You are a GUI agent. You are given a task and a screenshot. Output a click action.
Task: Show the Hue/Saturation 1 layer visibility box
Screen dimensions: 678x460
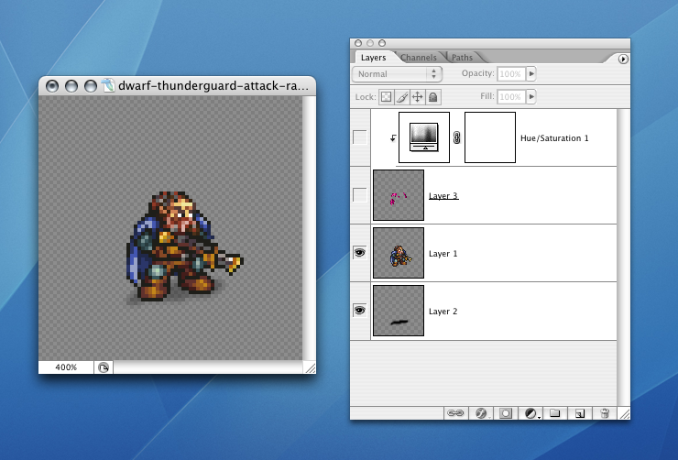(x=360, y=137)
